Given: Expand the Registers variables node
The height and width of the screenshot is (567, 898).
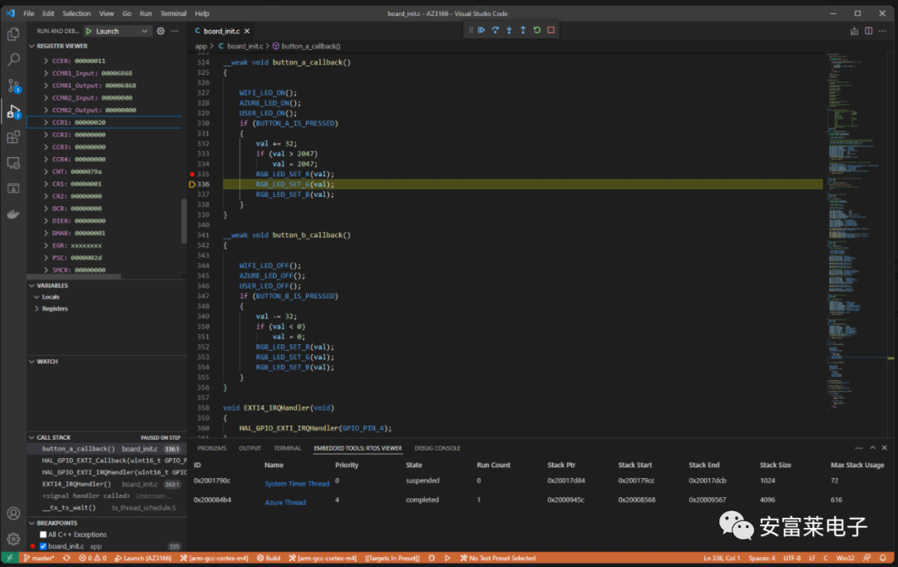Looking at the screenshot, I should coord(37,308).
